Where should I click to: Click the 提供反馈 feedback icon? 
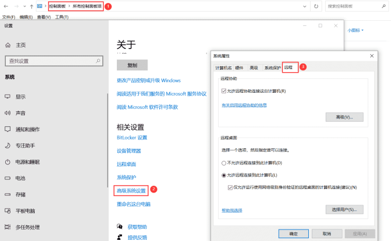click(120, 237)
